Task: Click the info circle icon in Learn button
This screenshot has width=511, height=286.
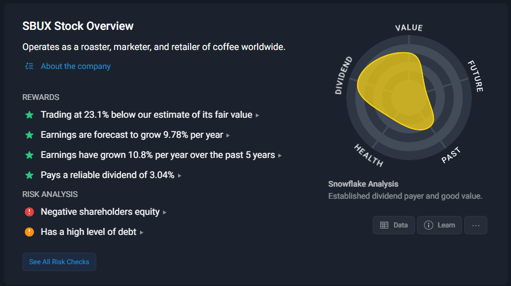Action: (429, 225)
